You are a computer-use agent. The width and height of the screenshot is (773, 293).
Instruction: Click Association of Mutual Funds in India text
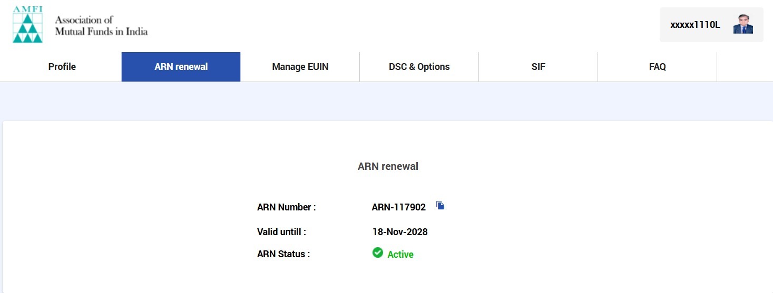pos(101,26)
